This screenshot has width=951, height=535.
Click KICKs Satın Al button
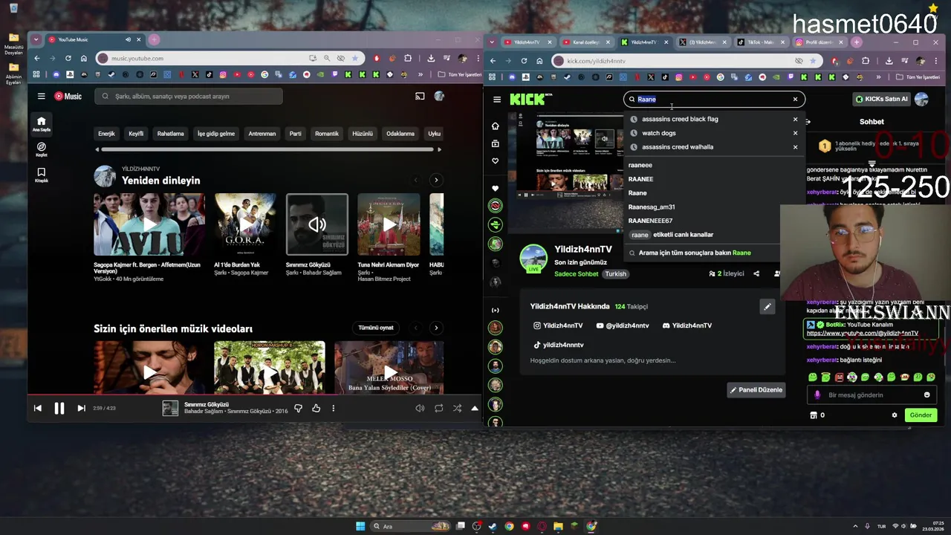click(881, 99)
